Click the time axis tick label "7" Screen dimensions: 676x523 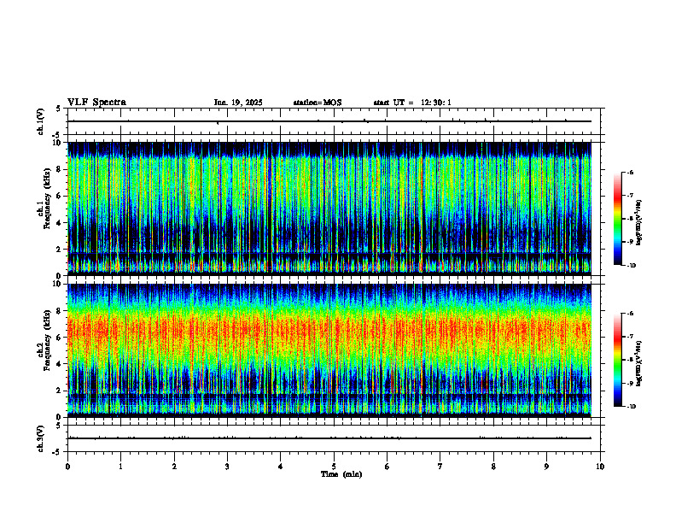point(440,467)
